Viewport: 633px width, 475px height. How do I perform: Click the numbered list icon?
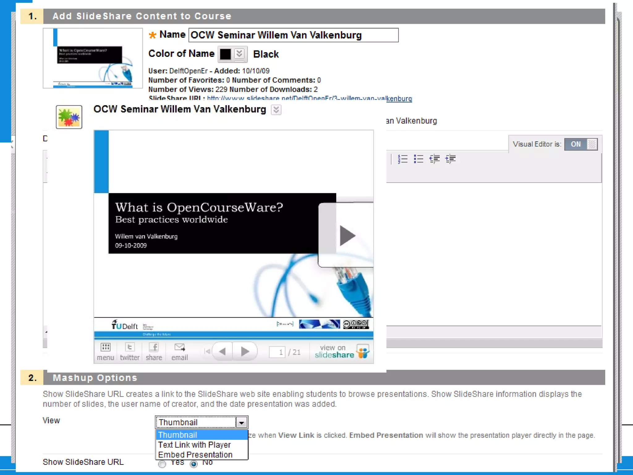[x=402, y=159]
